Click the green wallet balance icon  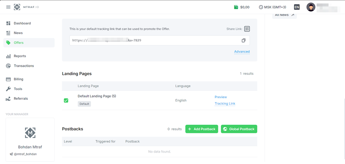coord(236,7)
